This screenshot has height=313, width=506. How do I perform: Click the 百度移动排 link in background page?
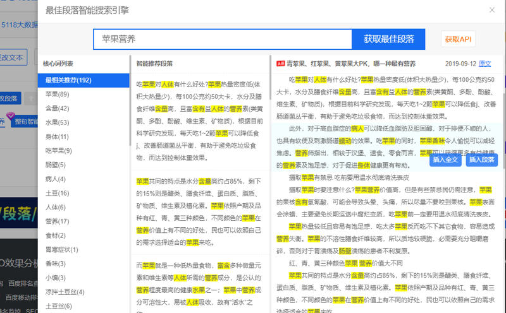(x=22, y=298)
